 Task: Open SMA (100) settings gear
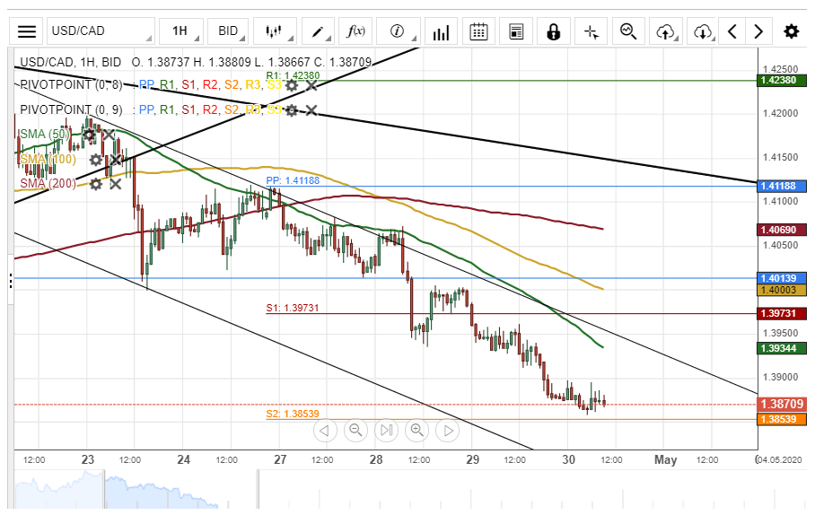pyautogui.click(x=96, y=160)
